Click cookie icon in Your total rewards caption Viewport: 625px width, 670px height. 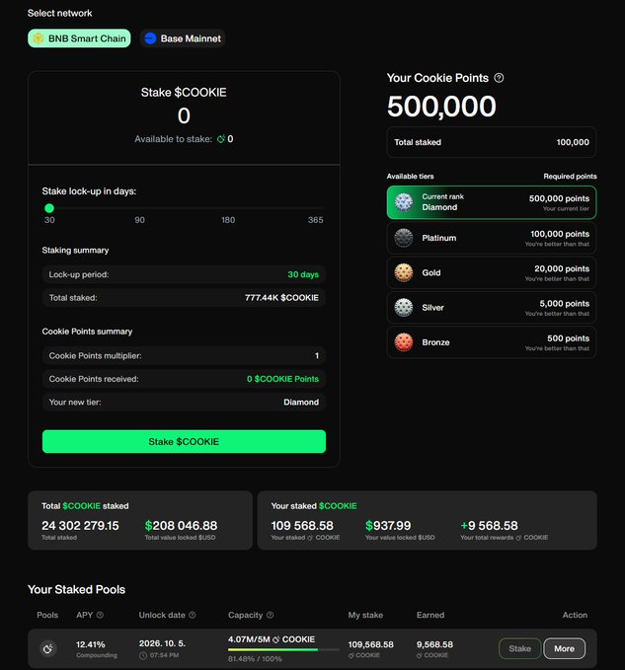point(518,538)
